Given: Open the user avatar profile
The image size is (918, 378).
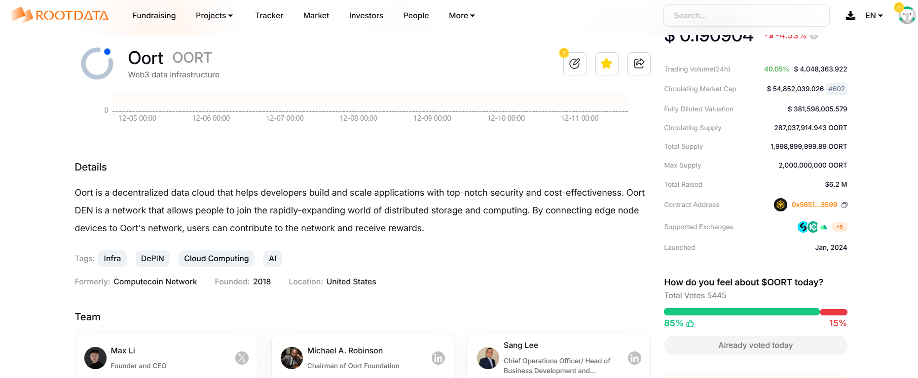Looking at the screenshot, I should tap(907, 15).
